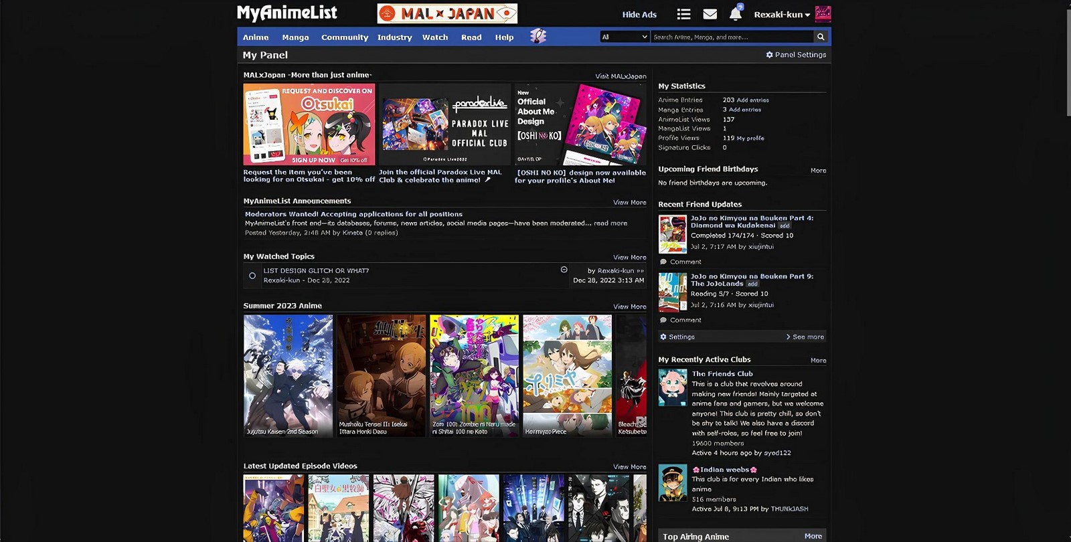Click the My profile link in statistics
Screen dimensions: 1071x542
[750, 139]
